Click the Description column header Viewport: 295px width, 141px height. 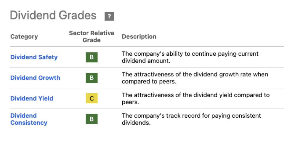point(139,37)
